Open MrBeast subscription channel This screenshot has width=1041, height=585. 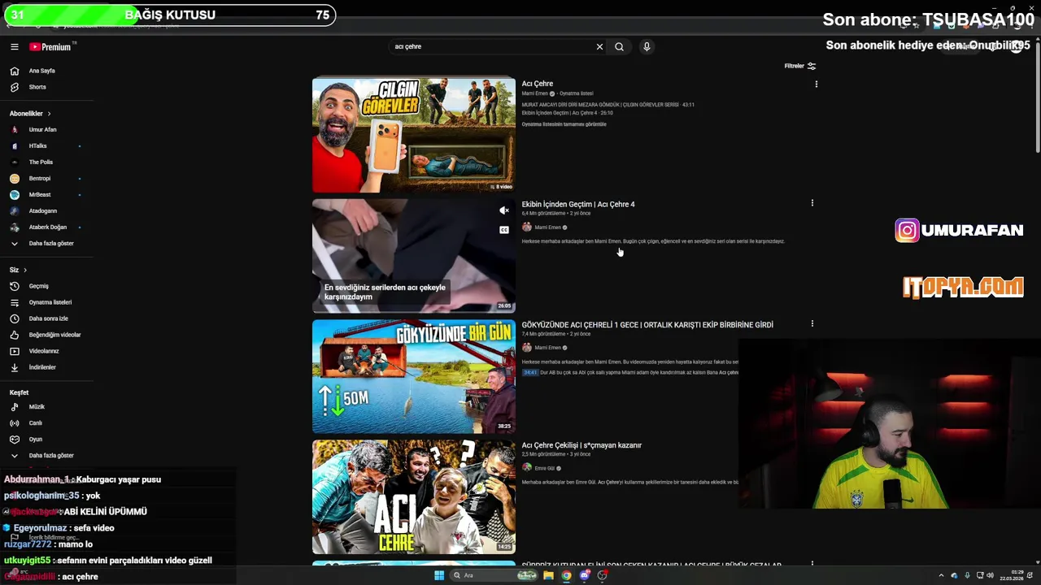(40, 194)
